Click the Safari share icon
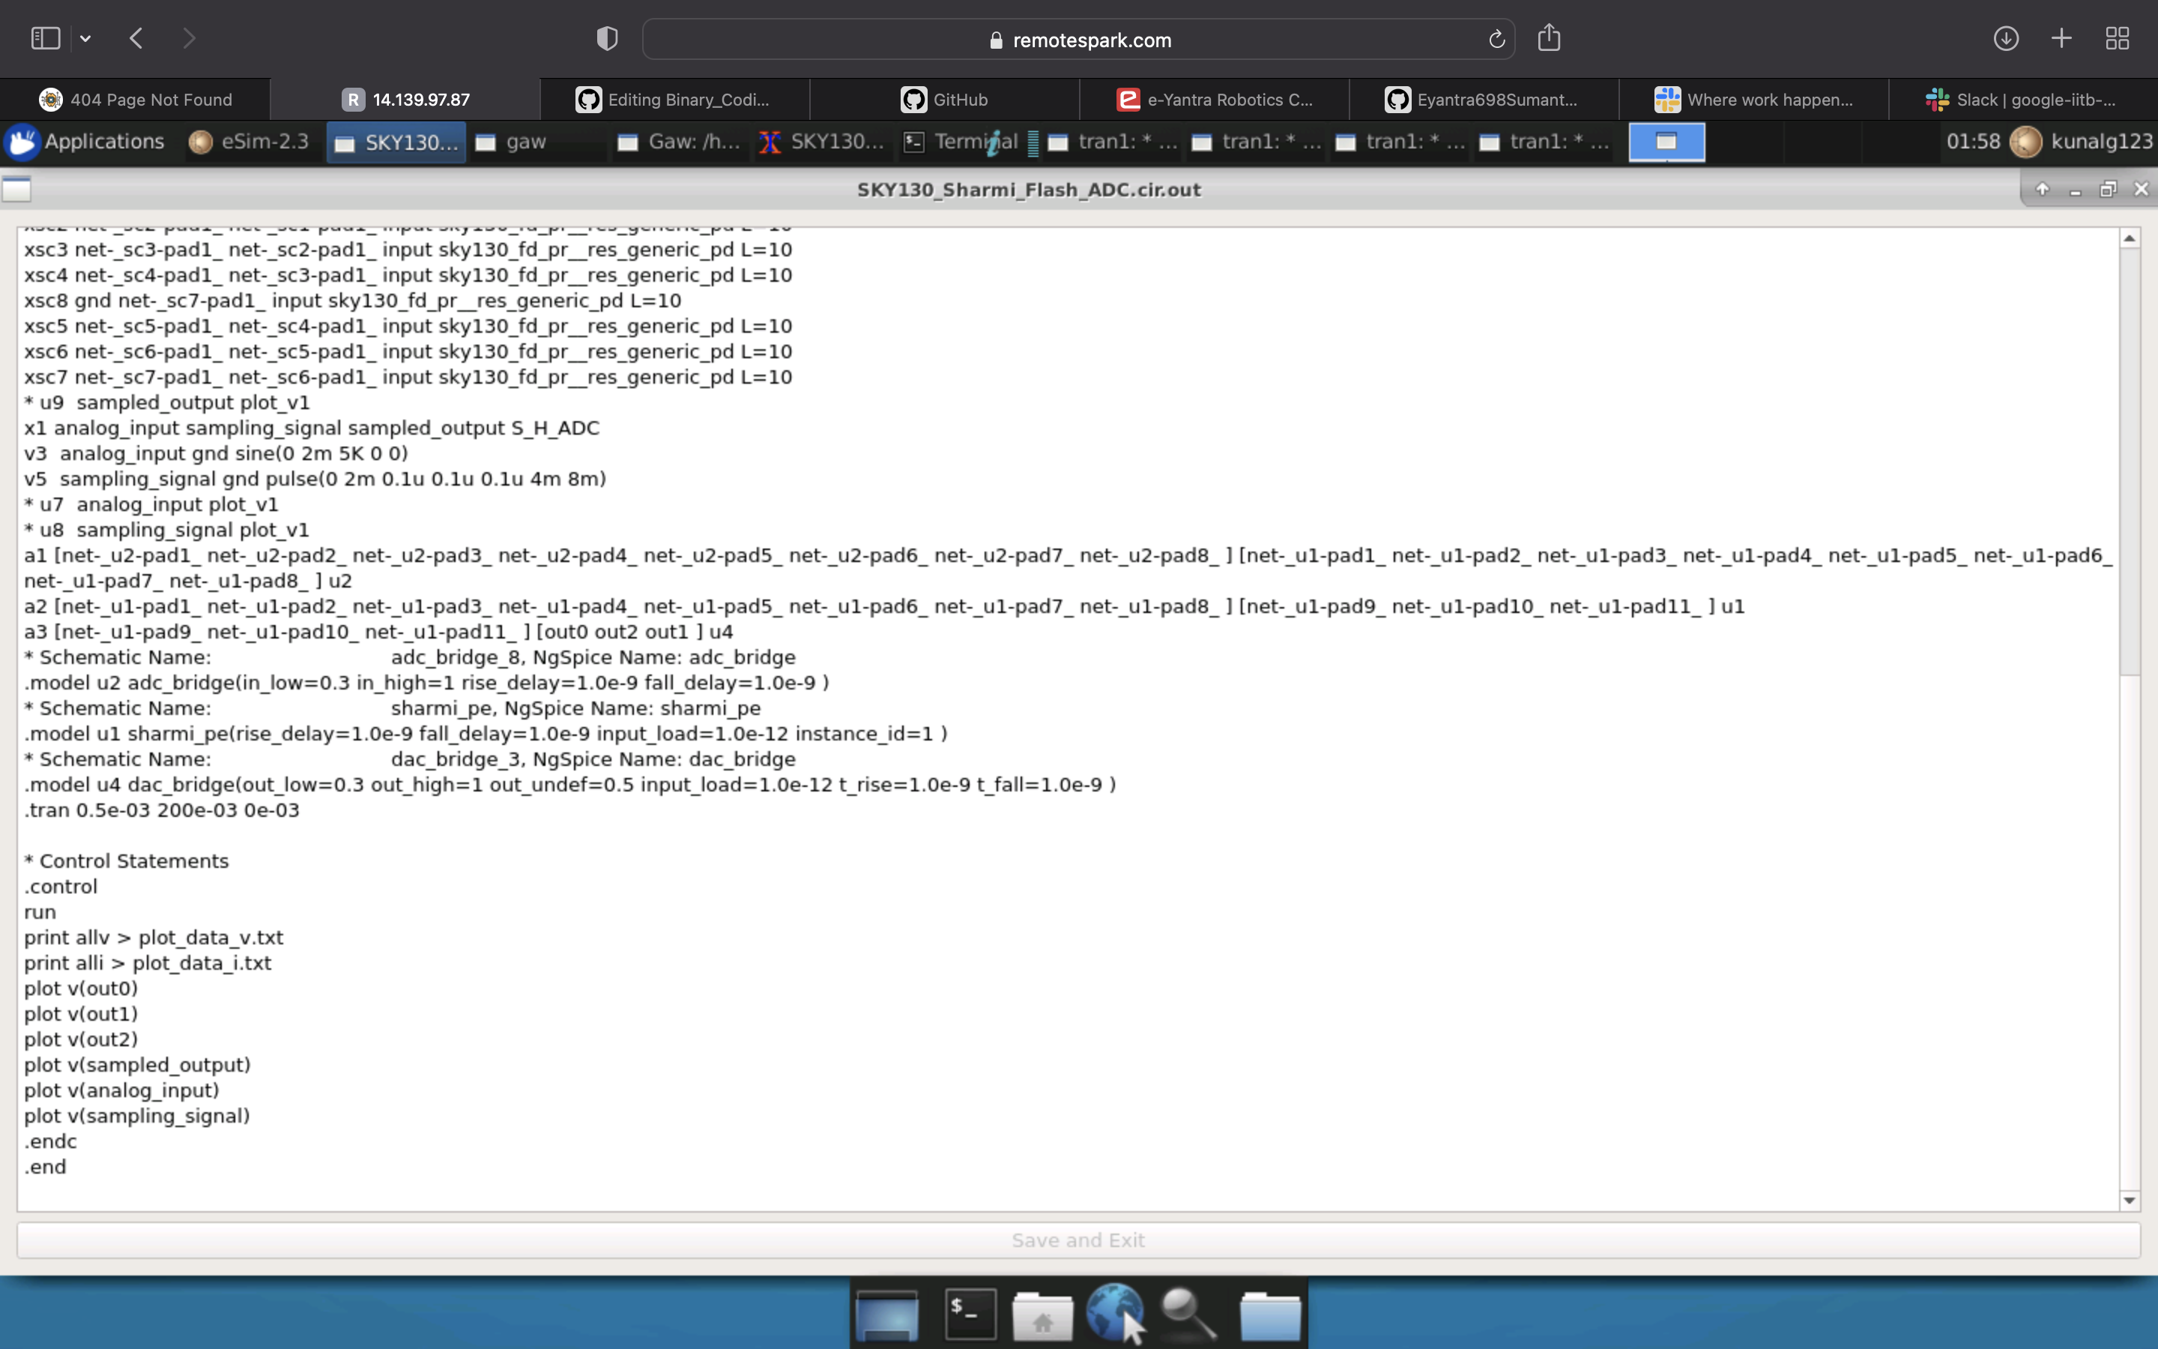2158x1349 pixels. (1549, 38)
